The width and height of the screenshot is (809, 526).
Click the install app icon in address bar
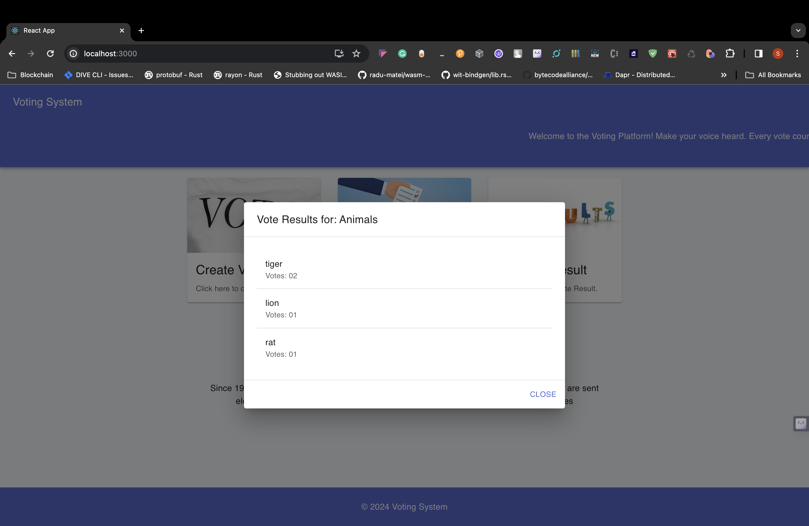click(x=339, y=54)
